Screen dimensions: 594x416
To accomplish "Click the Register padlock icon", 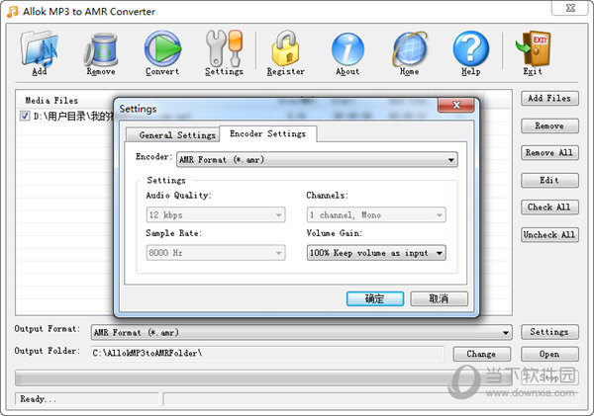I will pyautogui.click(x=286, y=48).
